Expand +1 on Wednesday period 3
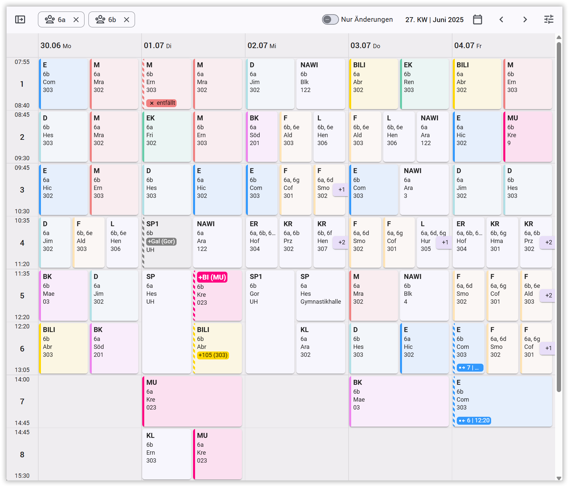569x487 pixels. coord(341,190)
